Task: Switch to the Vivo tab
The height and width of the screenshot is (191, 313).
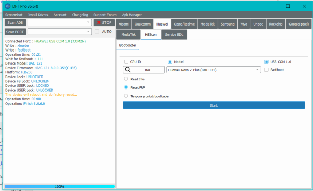Action: (x=244, y=24)
